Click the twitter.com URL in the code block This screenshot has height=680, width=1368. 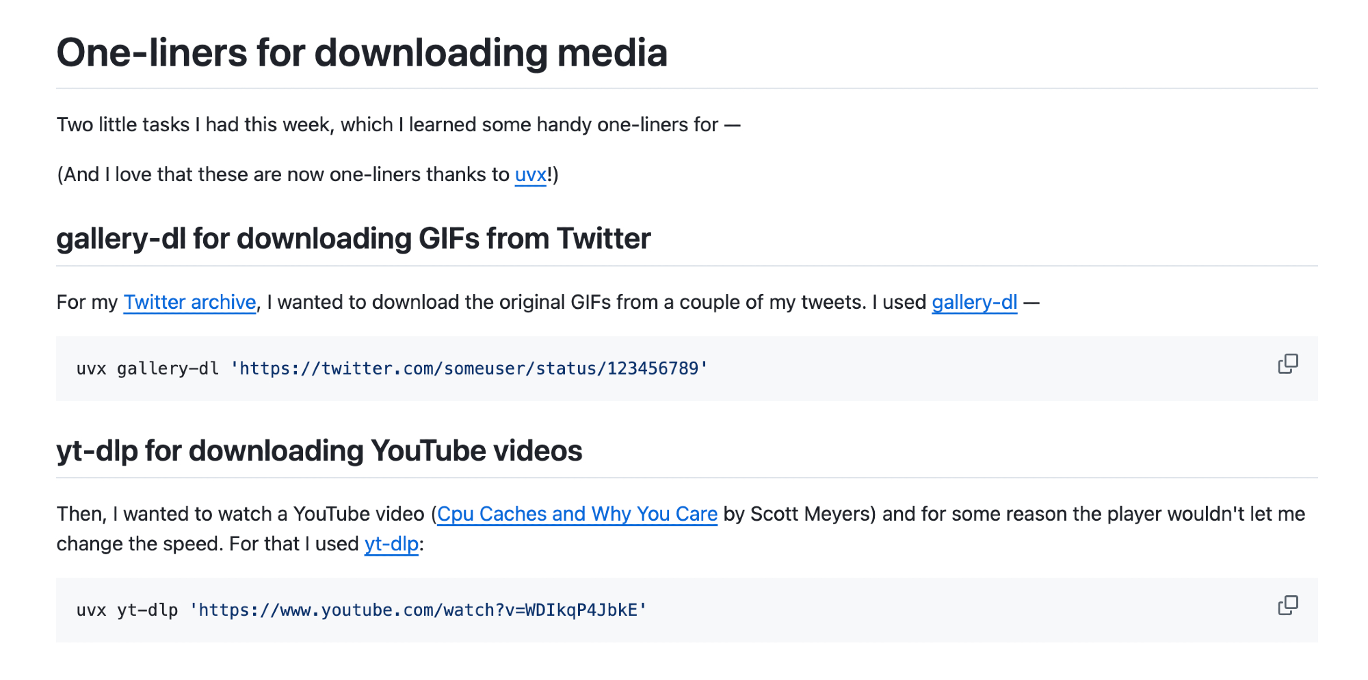pos(469,369)
